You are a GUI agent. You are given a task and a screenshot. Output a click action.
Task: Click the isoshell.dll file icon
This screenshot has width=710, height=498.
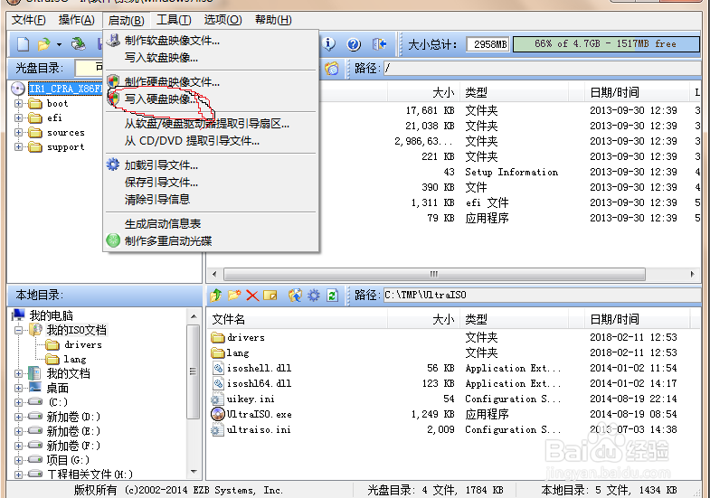[x=218, y=368]
